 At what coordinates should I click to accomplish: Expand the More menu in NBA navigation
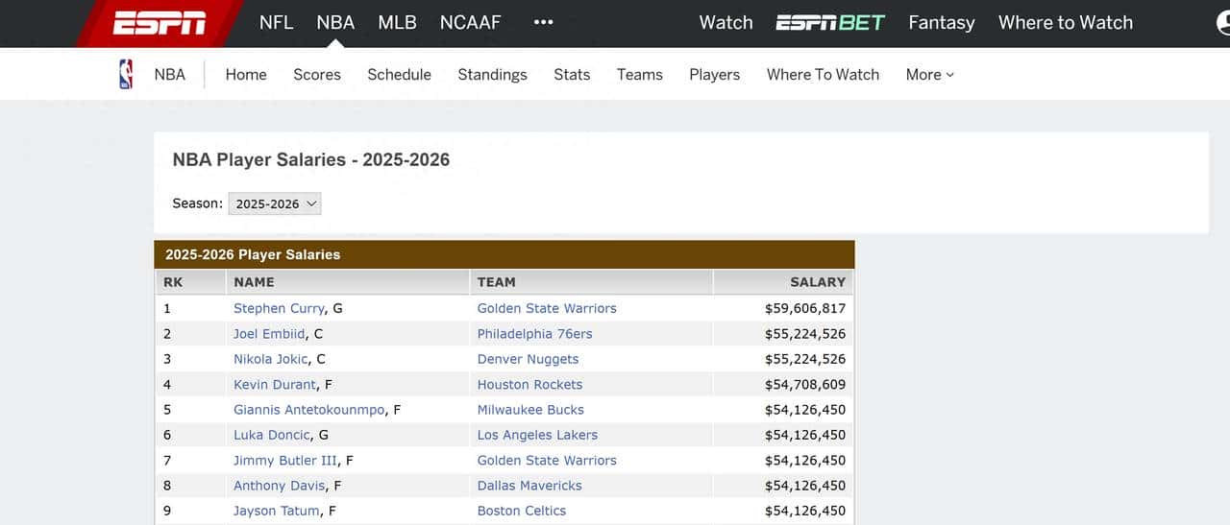point(929,74)
